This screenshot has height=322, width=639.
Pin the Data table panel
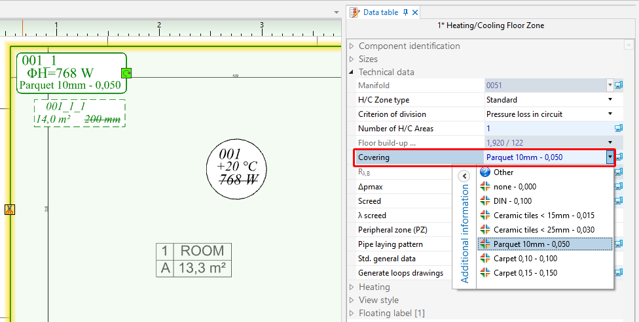(x=406, y=12)
